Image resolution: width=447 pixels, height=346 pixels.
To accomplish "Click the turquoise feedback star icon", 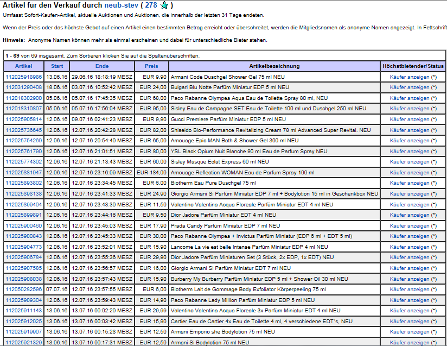I will pos(164,5).
